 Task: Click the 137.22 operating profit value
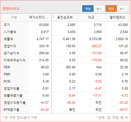click(123, 46)
